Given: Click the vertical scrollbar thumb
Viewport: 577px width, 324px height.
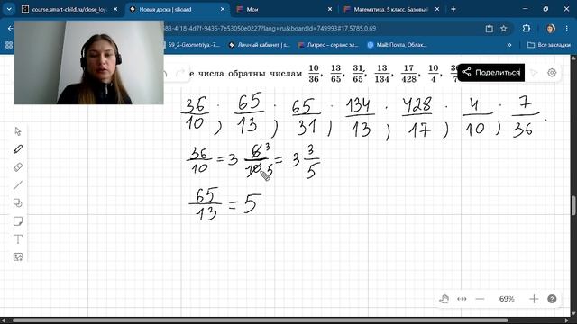Looking at the screenshot, I should coord(573,206).
